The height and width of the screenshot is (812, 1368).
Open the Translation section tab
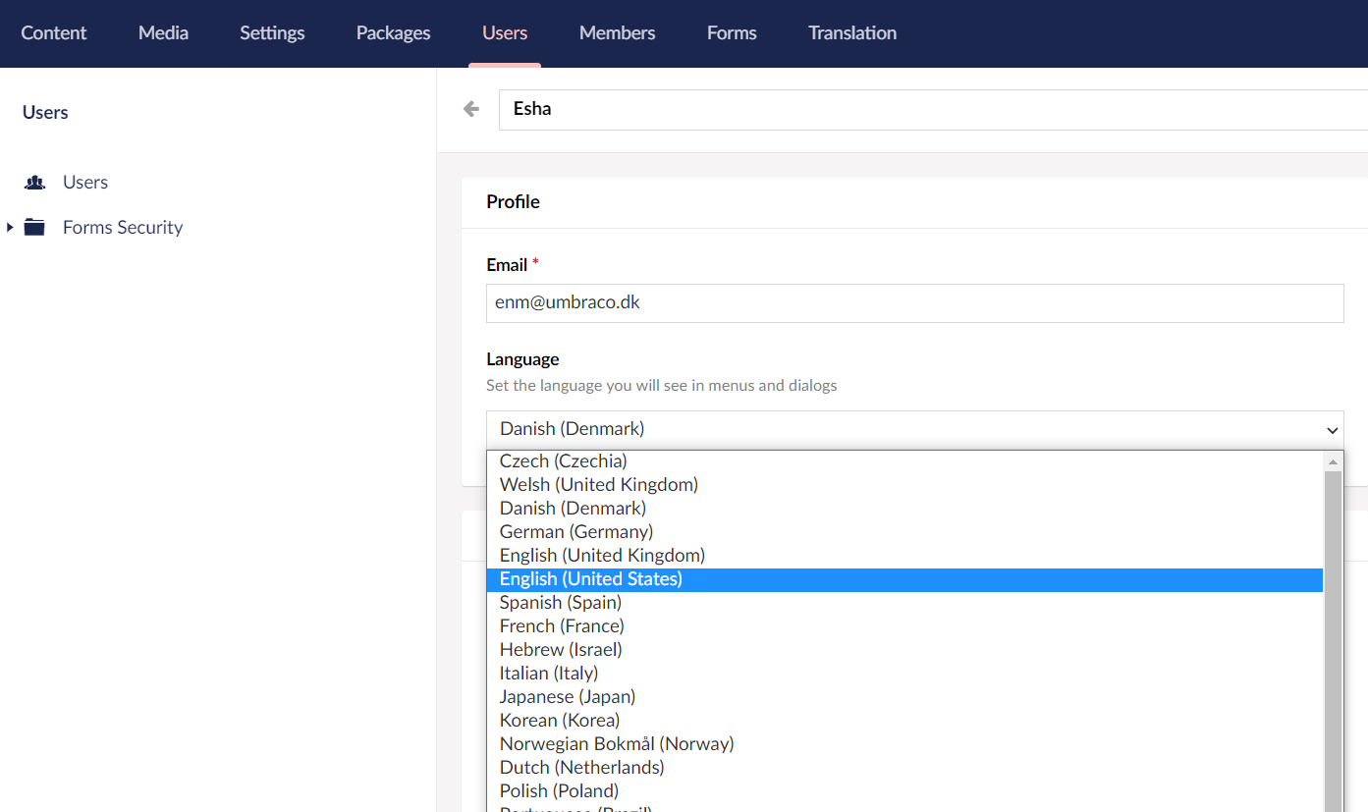click(851, 33)
